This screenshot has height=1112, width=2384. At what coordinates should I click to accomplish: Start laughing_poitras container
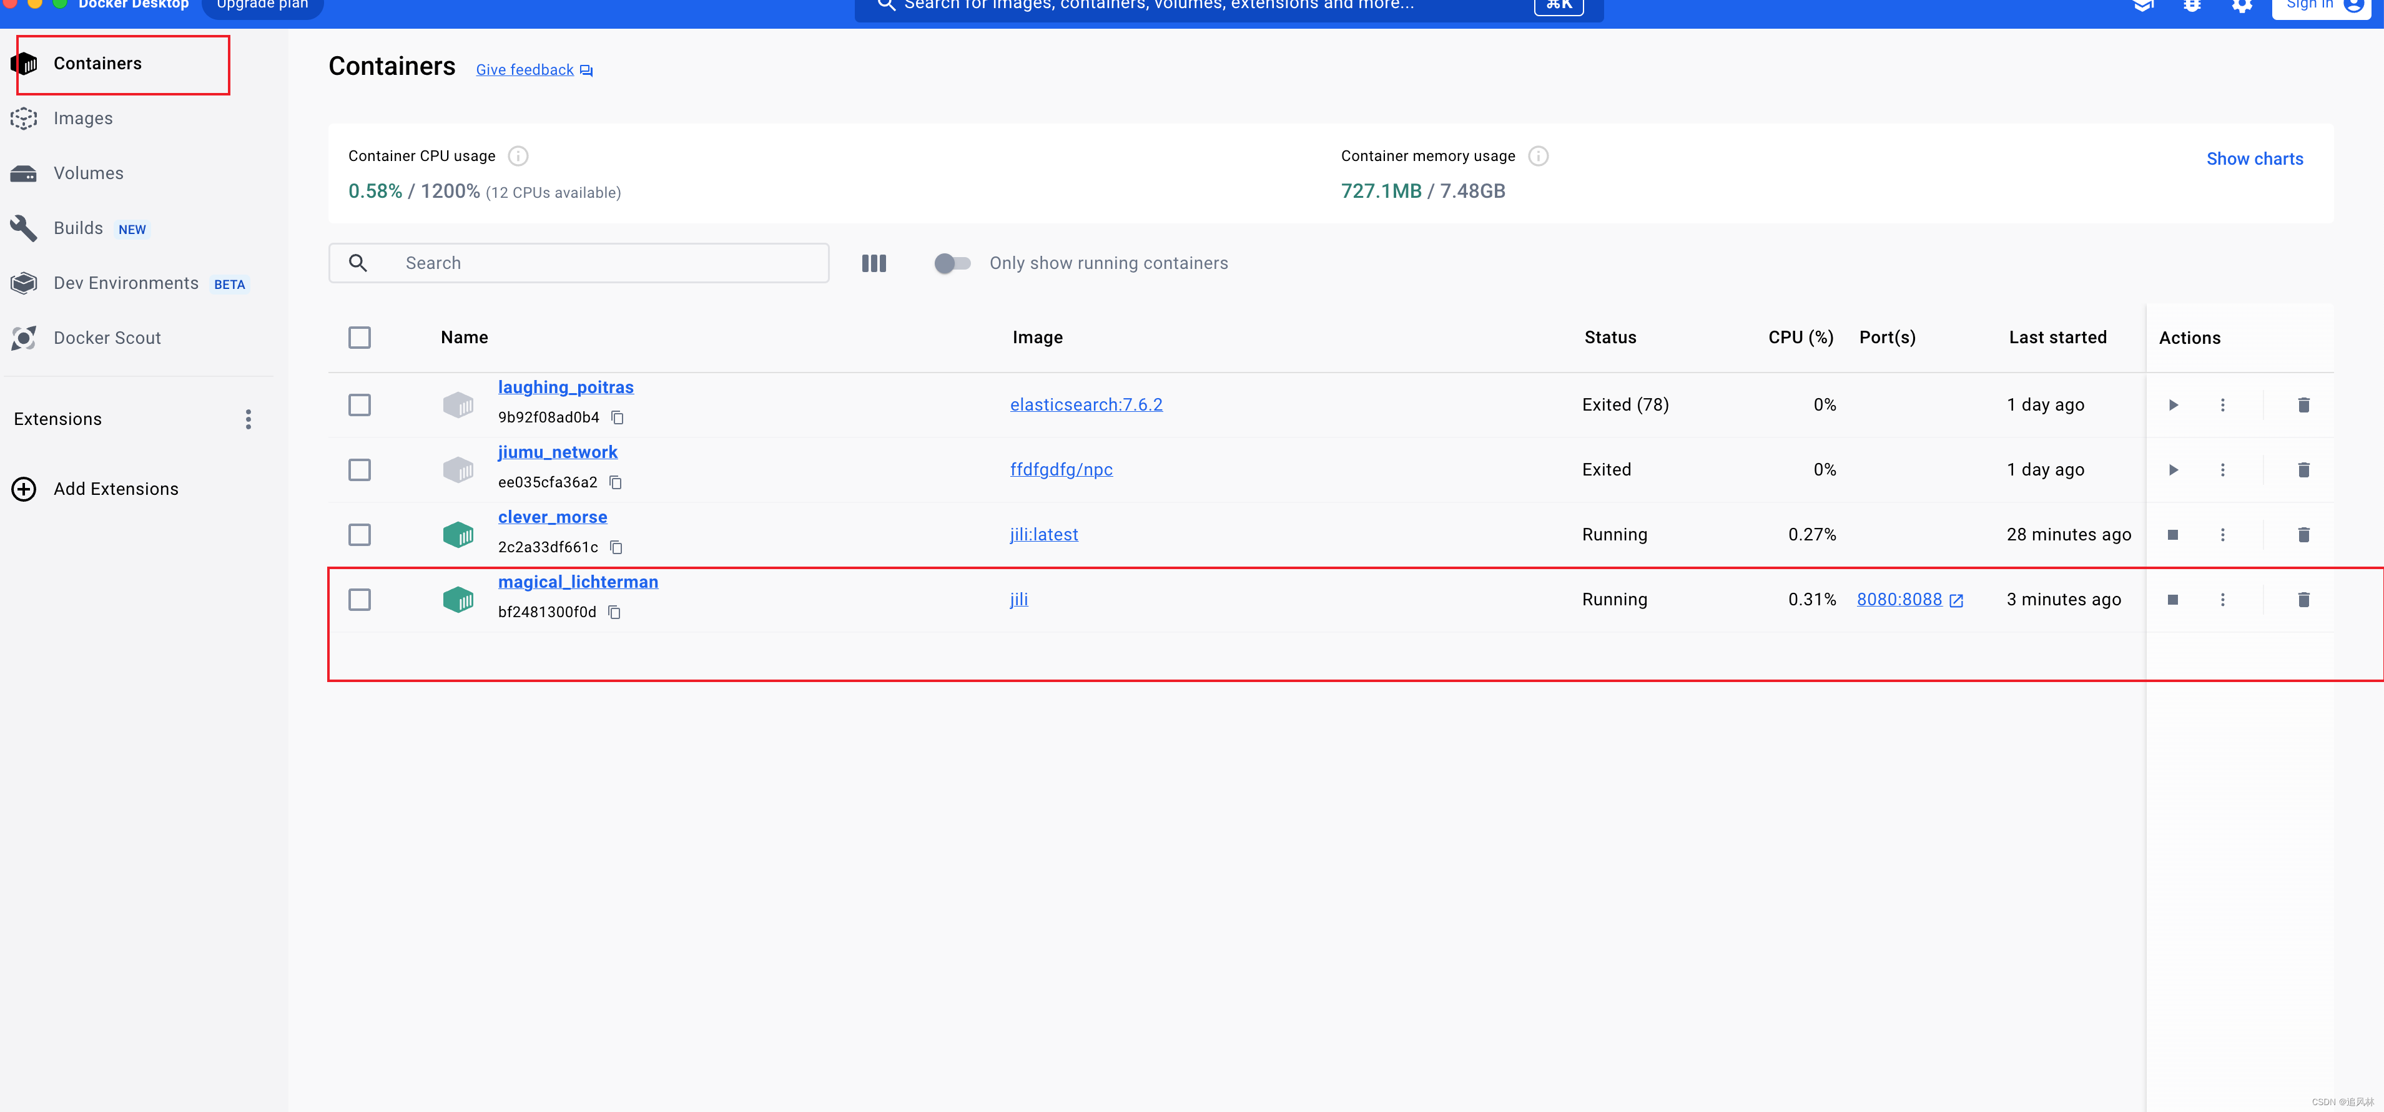pyautogui.click(x=2173, y=405)
